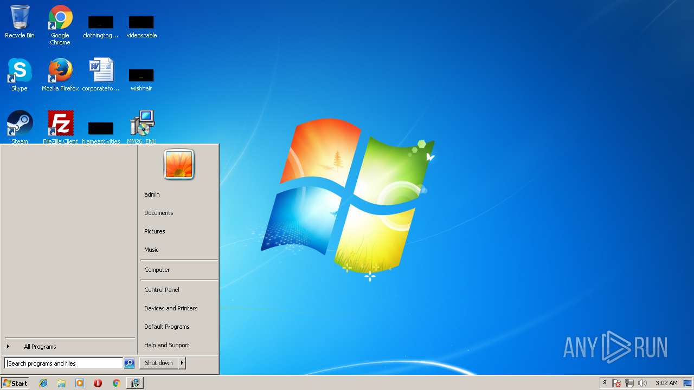
Task: Select the FileZilla Client desktop shortcut
Action: 60,127
